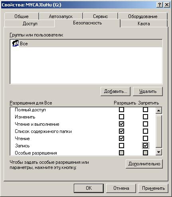Click permissions list scroll down arrow

159,152
